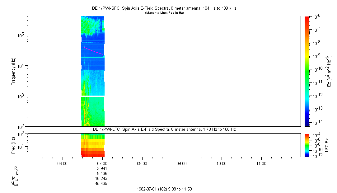This screenshot has height=193, width=337.
Task: Click the "Magenta Line: Fce in Hz" subtitle
Action: [165, 13]
